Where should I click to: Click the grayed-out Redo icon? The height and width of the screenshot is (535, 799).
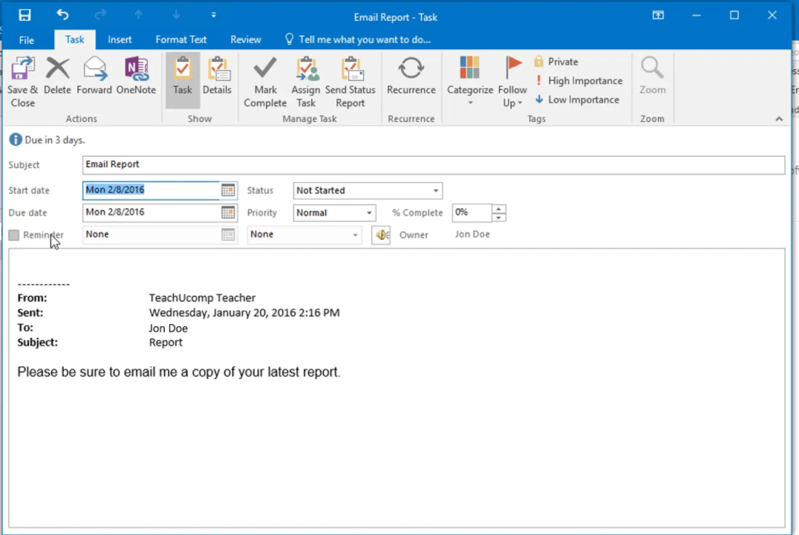(100, 16)
